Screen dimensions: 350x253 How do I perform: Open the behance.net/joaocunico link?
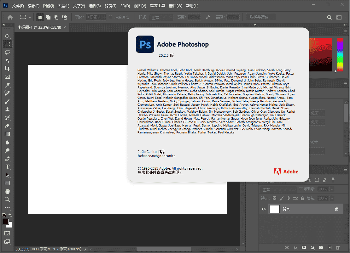[x=157, y=156]
